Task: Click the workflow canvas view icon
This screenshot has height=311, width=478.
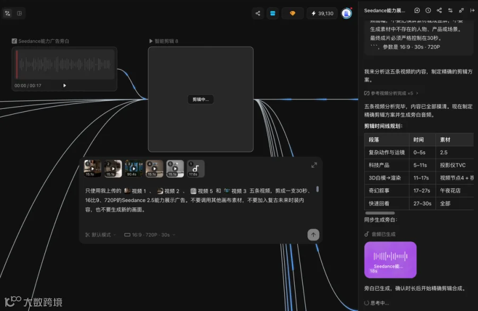Action: 7,13
